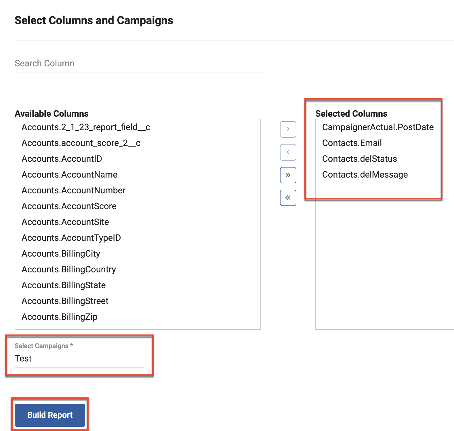The height and width of the screenshot is (431, 454).
Task: Select Accounts.2_1_23_report_field__c column
Action: click(x=86, y=127)
